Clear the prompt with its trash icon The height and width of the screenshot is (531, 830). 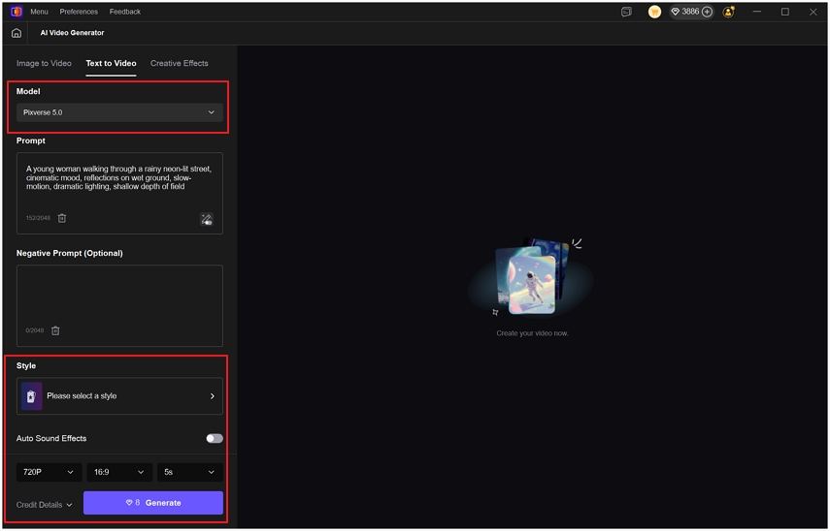point(62,218)
